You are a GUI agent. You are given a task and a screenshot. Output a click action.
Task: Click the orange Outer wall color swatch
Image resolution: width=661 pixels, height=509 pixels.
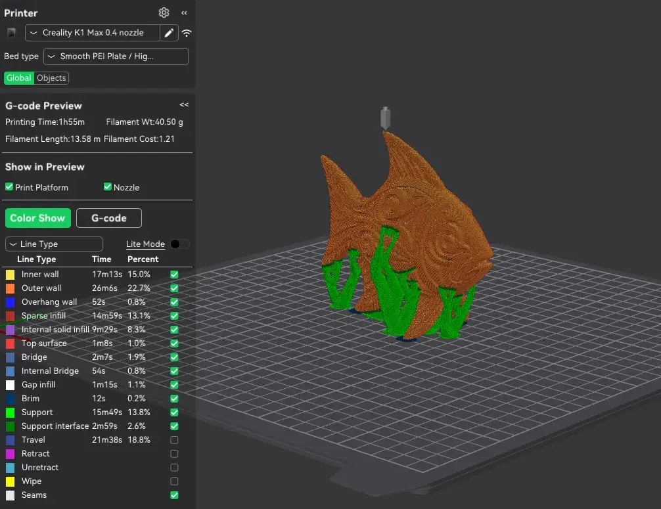tap(10, 288)
